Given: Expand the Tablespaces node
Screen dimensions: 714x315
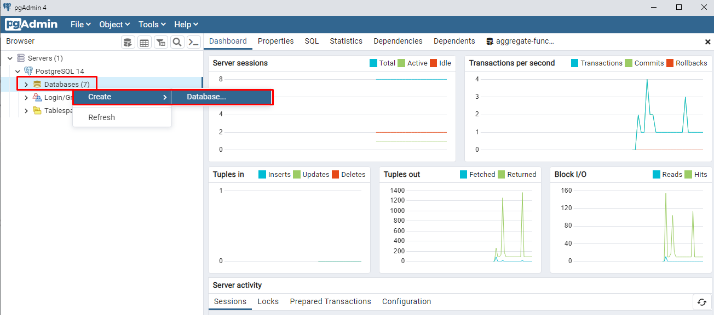Looking at the screenshot, I should pos(26,110).
